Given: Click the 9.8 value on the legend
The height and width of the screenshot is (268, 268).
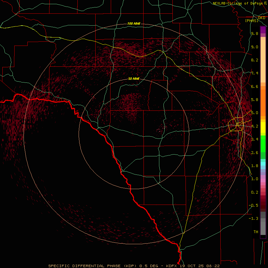Looking at the screenshot, I should 255,33.
